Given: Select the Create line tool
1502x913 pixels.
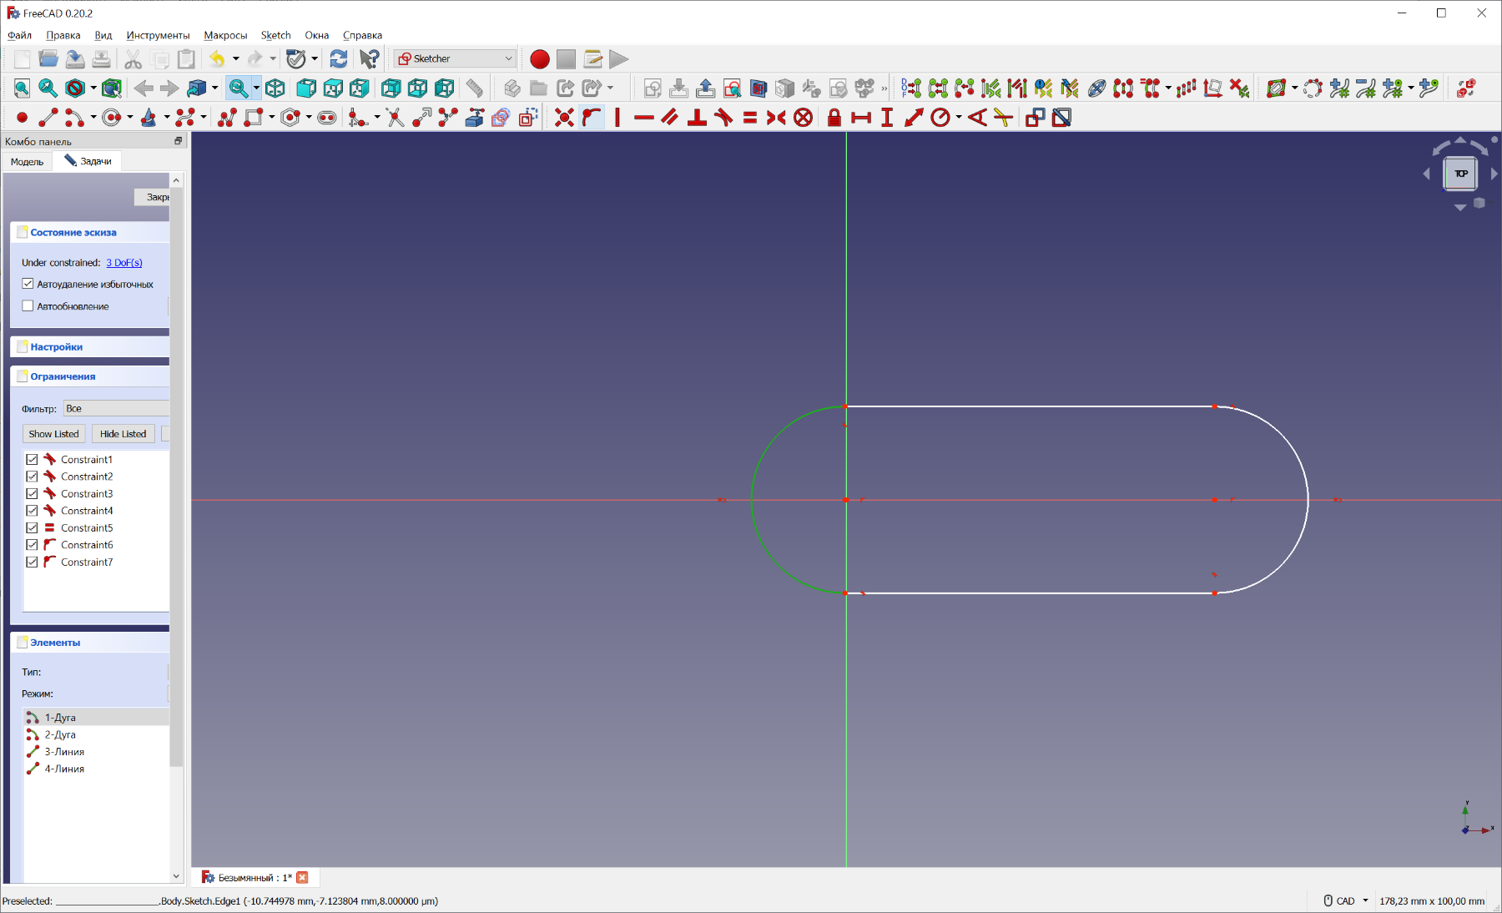Looking at the screenshot, I should click(x=48, y=118).
